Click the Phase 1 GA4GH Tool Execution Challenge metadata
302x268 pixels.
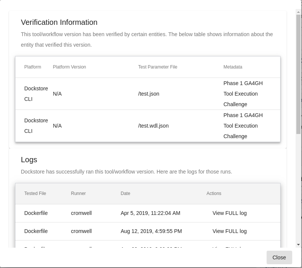point(243,94)
